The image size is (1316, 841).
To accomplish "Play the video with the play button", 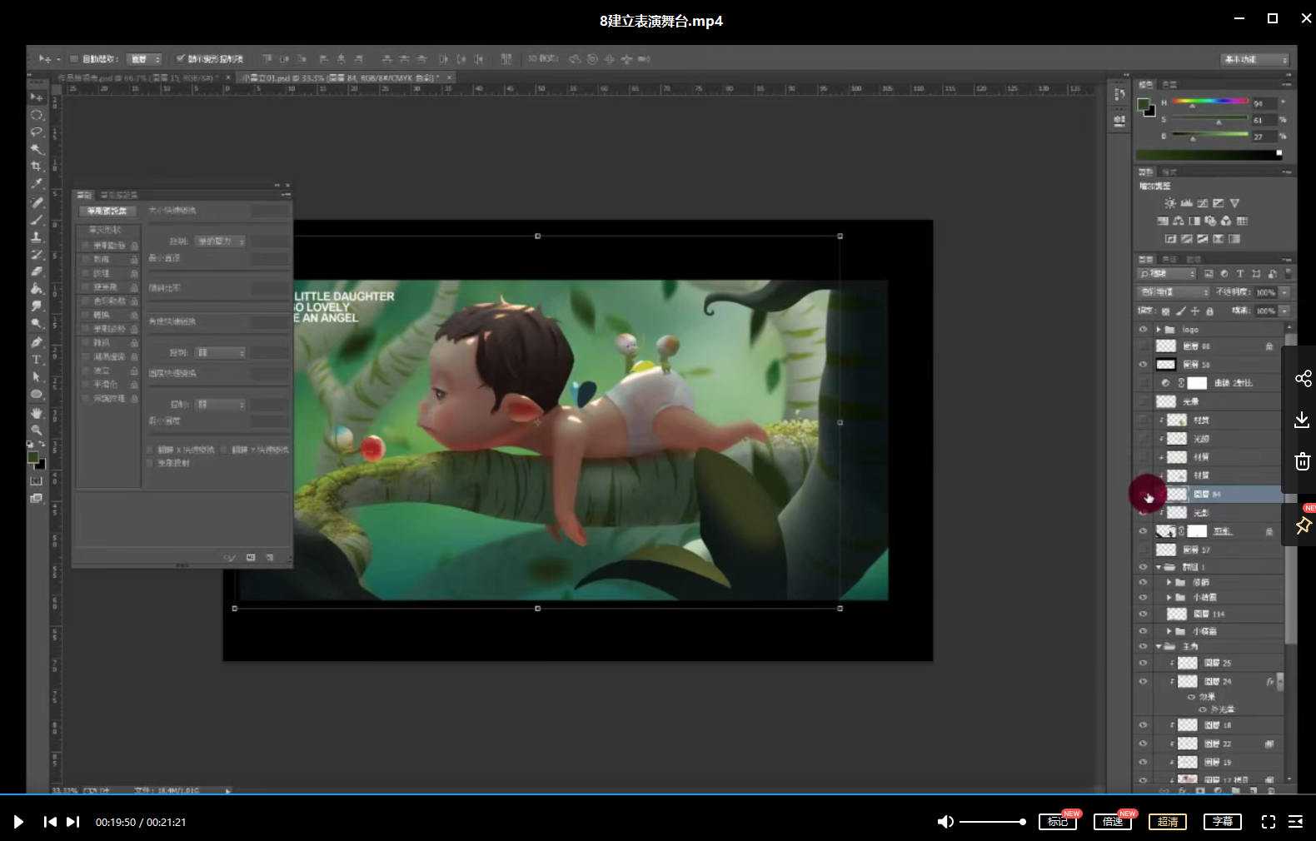I will coord(18,822).
